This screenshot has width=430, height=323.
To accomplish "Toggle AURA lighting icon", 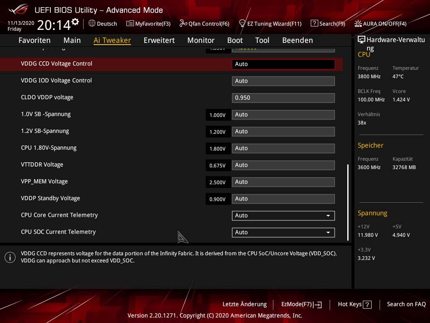I will pos(358,24).
